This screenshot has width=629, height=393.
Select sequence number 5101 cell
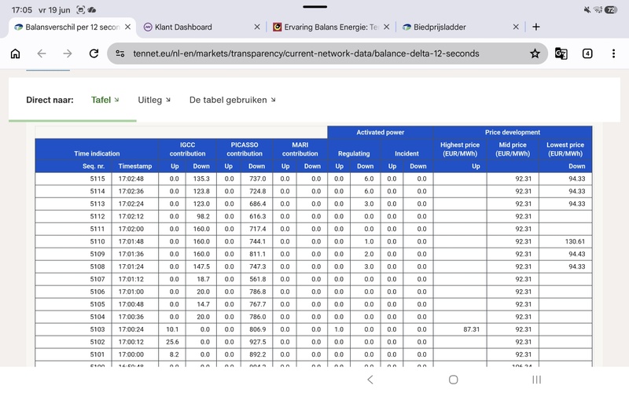coord(73,354)
